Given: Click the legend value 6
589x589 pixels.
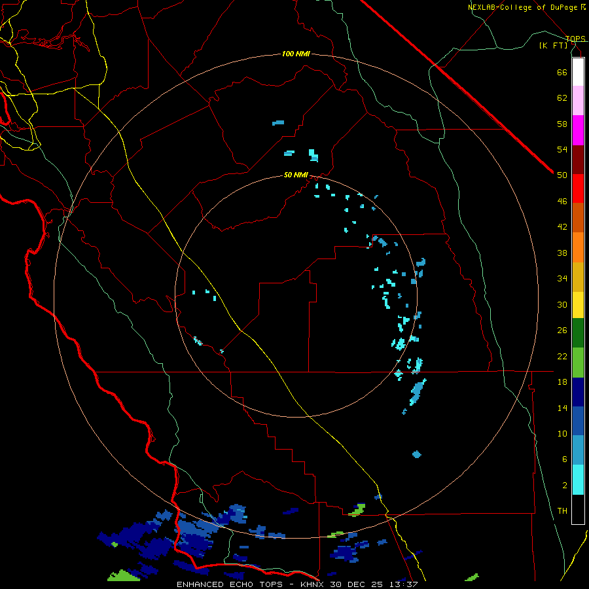Looking at the screenshot, I should click(x=564, y=459).
